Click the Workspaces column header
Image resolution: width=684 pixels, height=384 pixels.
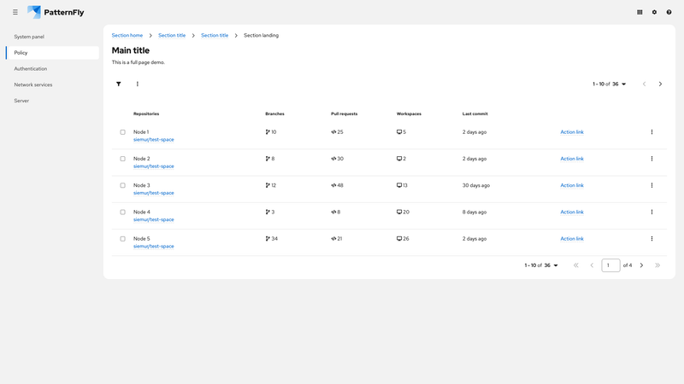[x=409, y=113]
